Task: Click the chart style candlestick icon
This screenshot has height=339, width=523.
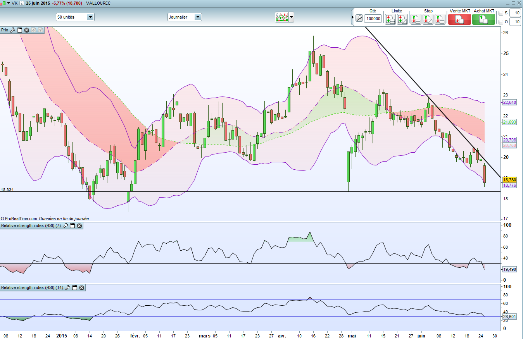Action: tap(281, 17)
